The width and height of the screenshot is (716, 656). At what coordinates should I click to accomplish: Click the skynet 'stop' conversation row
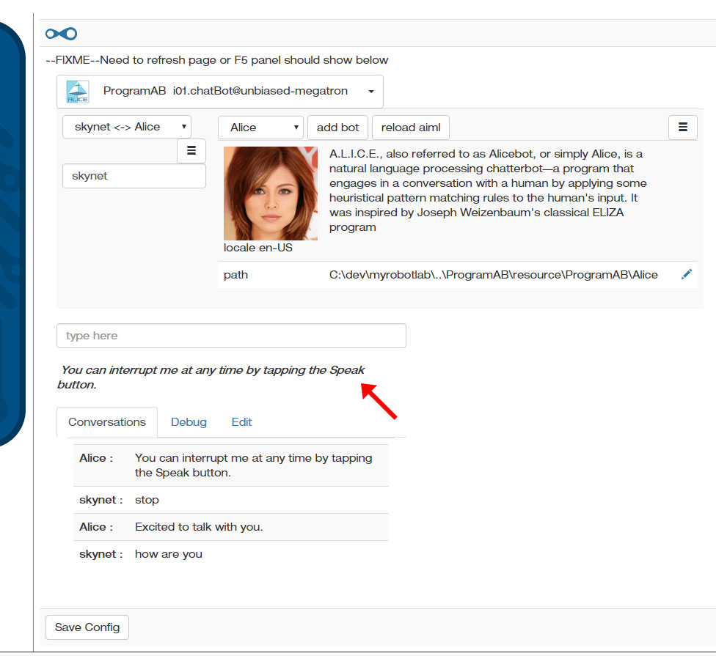pyautogui.click(x=231, y=500)
